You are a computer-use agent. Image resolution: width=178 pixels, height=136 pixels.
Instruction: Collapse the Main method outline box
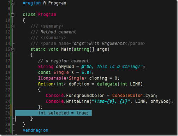(13, 49)
